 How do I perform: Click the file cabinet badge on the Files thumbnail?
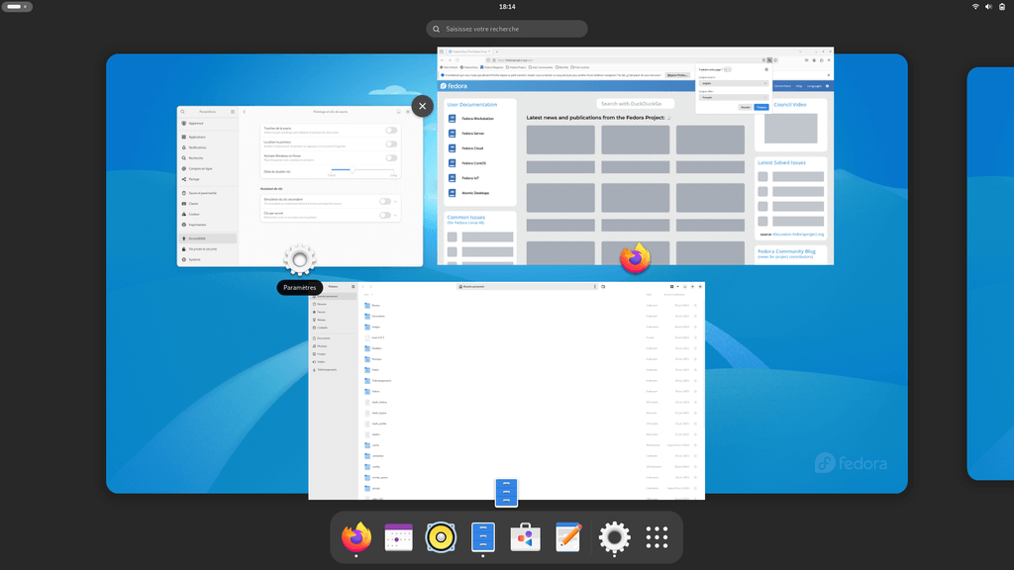[x=506, y=493]
